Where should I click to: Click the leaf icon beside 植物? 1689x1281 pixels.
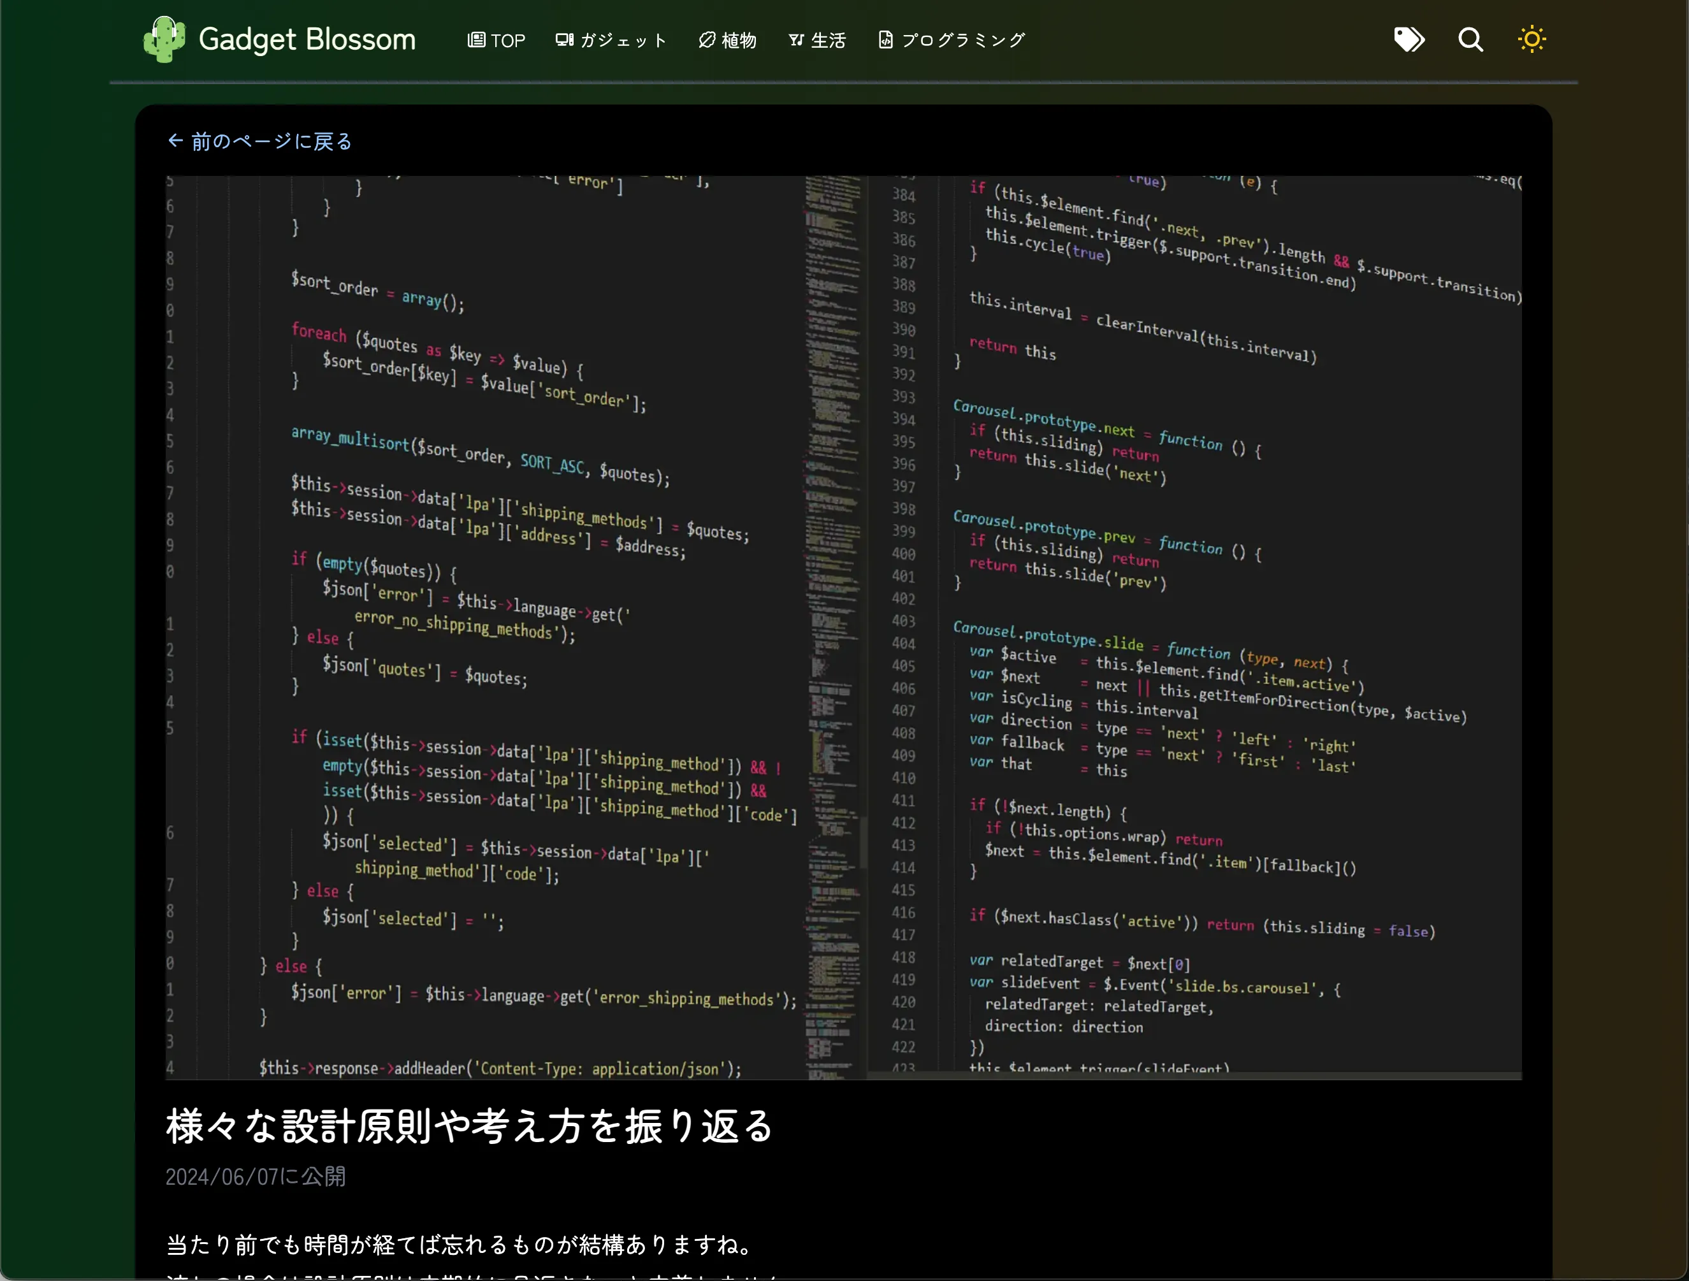(707, 40)
